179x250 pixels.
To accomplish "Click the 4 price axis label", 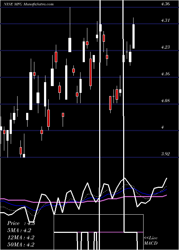I will 163,127.
